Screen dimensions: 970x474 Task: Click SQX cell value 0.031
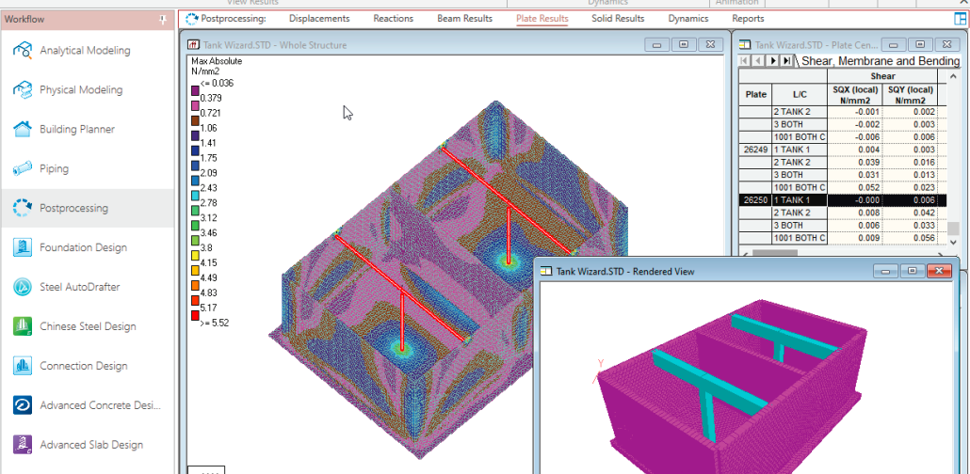[855, 175]
